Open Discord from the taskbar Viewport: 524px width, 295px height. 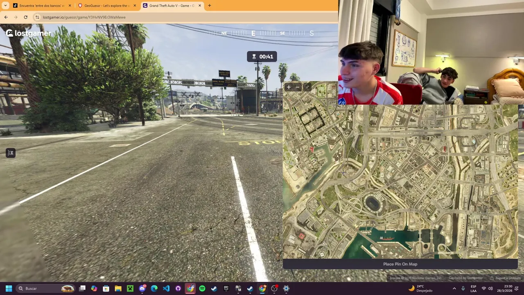click(142, 288)
